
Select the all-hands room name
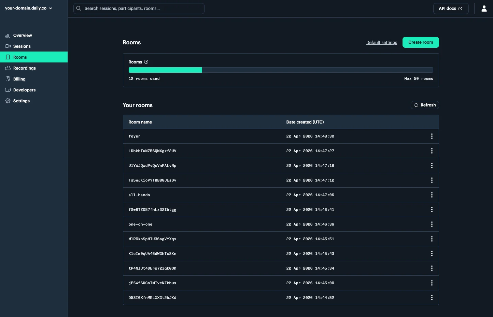tap(139, 195)
